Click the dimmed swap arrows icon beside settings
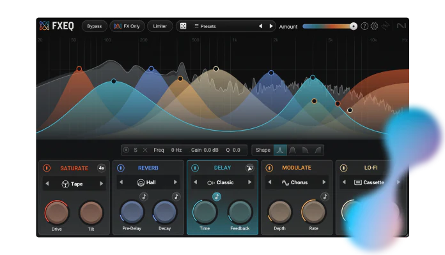445x255 pixels. [386, 26]
